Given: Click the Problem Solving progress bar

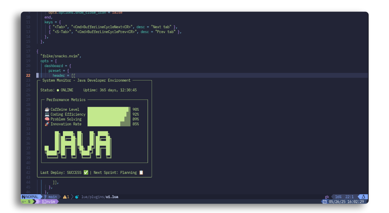Looking at the screenshot, I should coord(109,119).
